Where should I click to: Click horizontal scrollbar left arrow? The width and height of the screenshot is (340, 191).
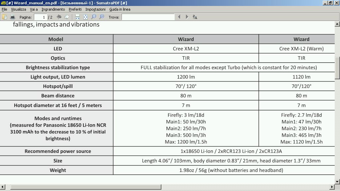tap(2, 187)
